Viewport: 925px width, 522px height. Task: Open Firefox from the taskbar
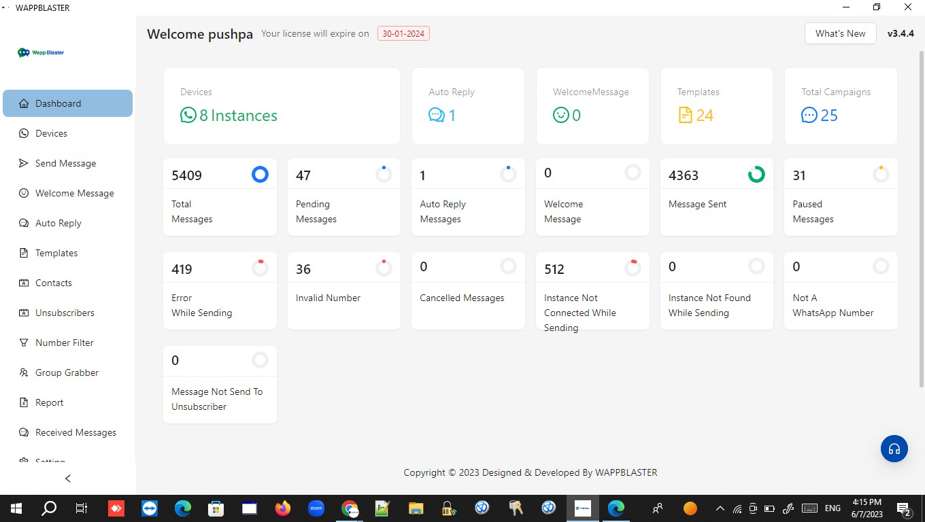(x=282, y=508)
